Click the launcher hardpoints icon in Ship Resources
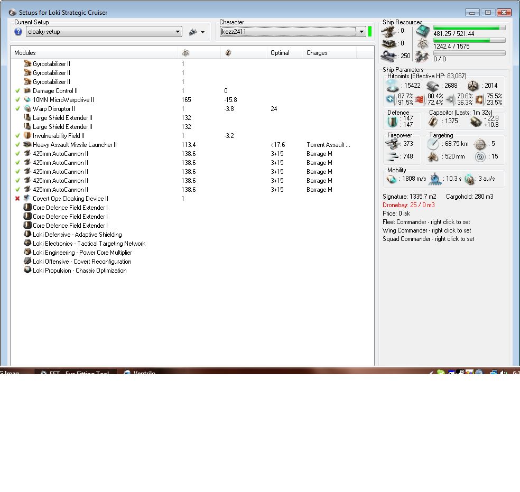 pyautogui.click(x=388, y=44)
